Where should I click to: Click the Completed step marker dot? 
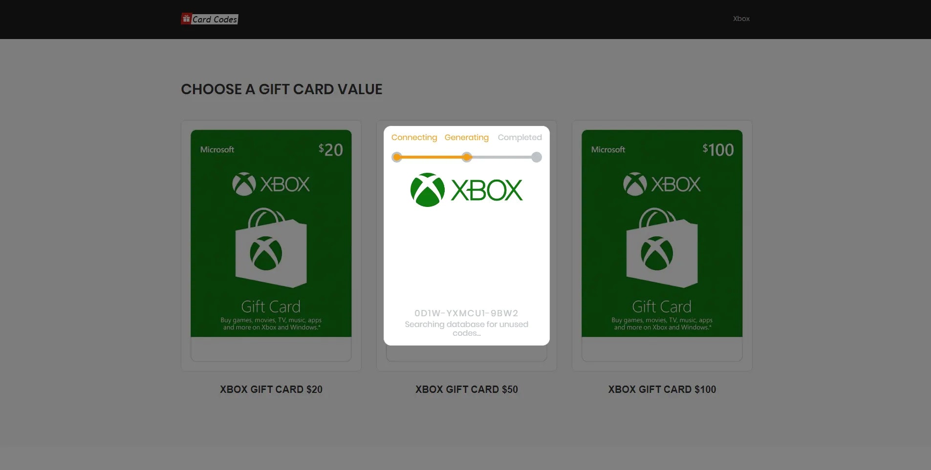coord(537,157)
